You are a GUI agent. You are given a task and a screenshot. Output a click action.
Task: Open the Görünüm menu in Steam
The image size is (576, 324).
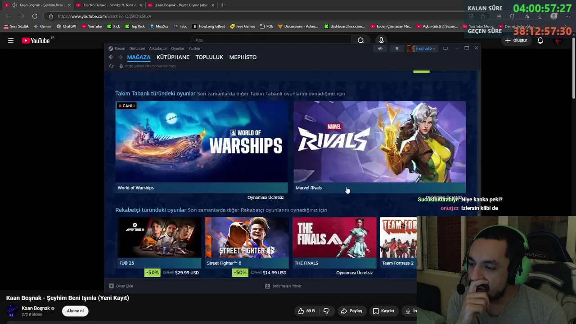click(x=137, y=49)
